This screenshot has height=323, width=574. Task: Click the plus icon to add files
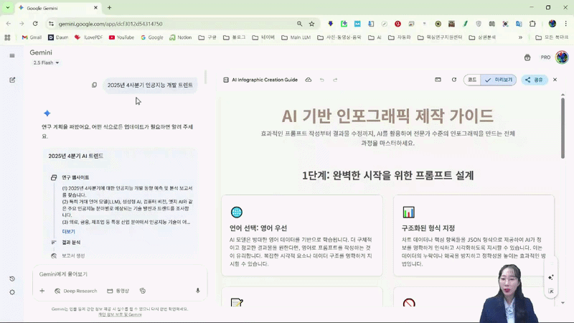[42, 291]
